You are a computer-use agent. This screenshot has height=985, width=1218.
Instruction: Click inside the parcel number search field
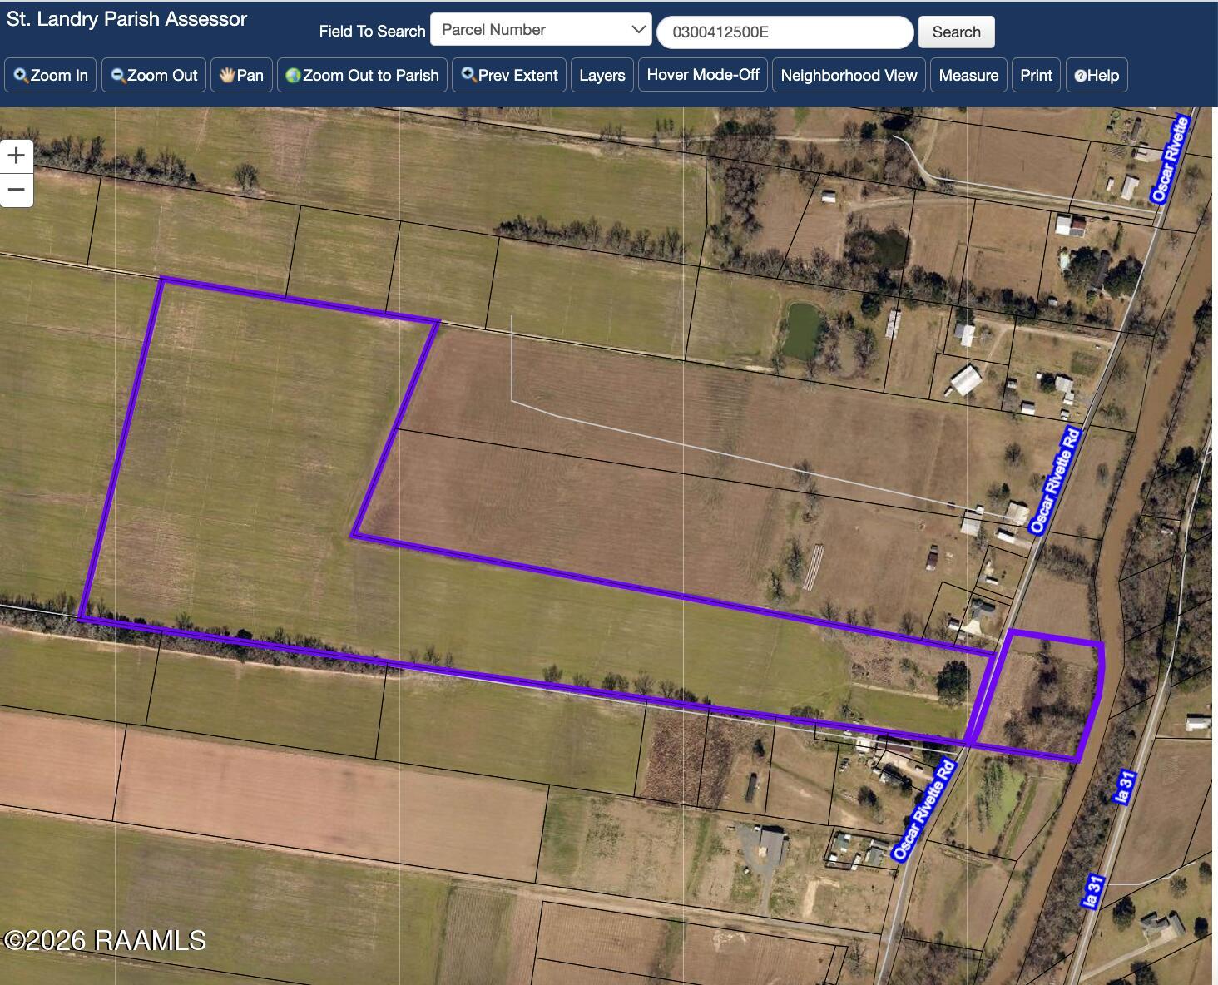[785, 32]
